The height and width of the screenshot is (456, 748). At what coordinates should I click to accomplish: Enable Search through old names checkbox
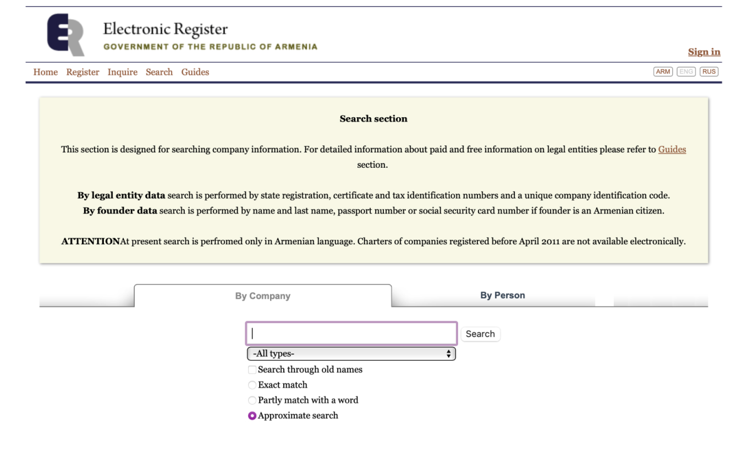(252, 370)
